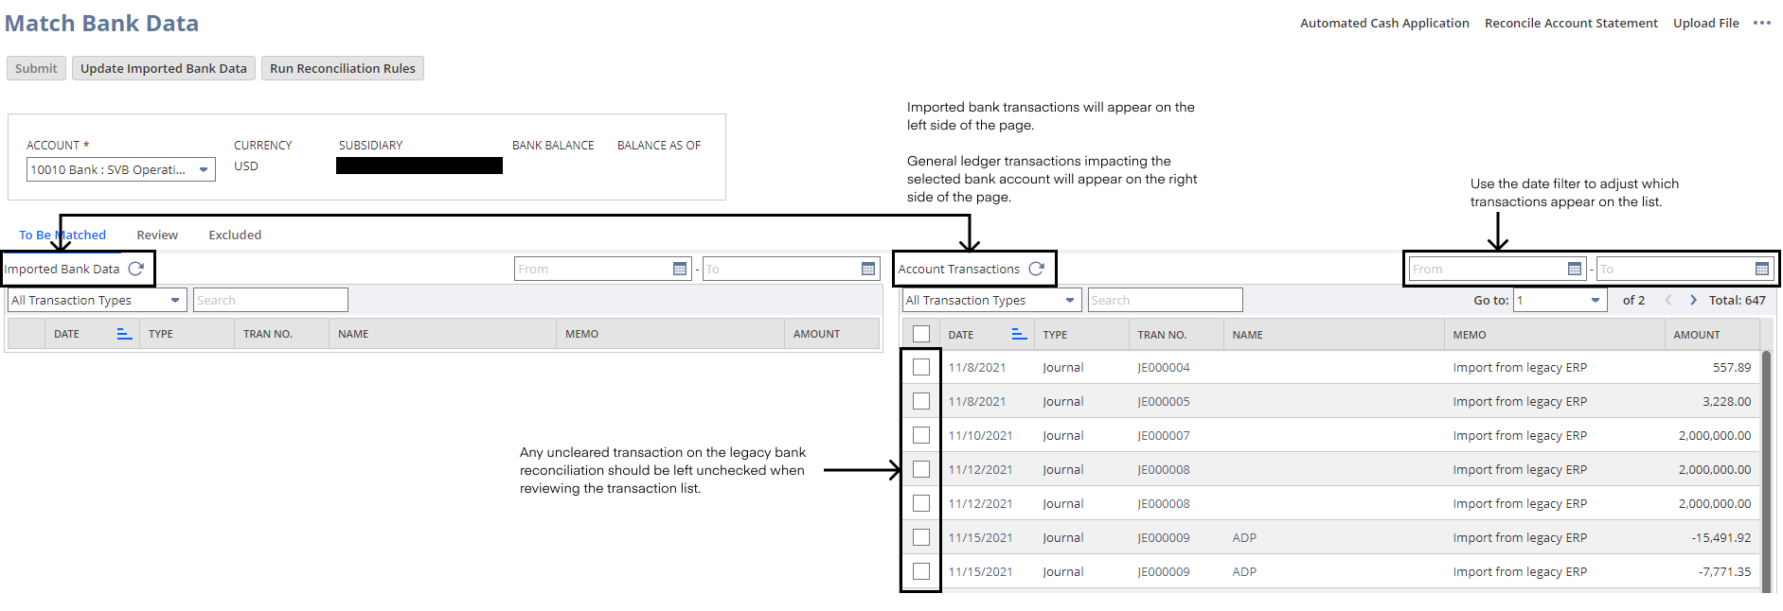Click JE000005 transaction number

1164,401
